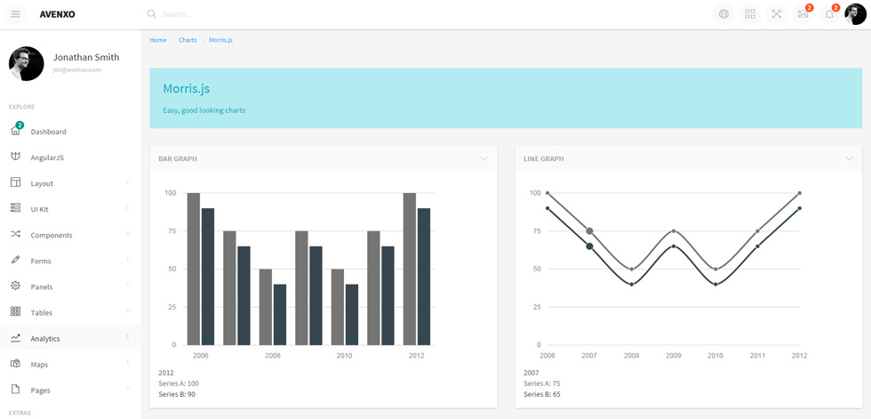This screenshot has width=871, height=419.
Task: Click the Morris.js page heading
Action: point(186,88)
